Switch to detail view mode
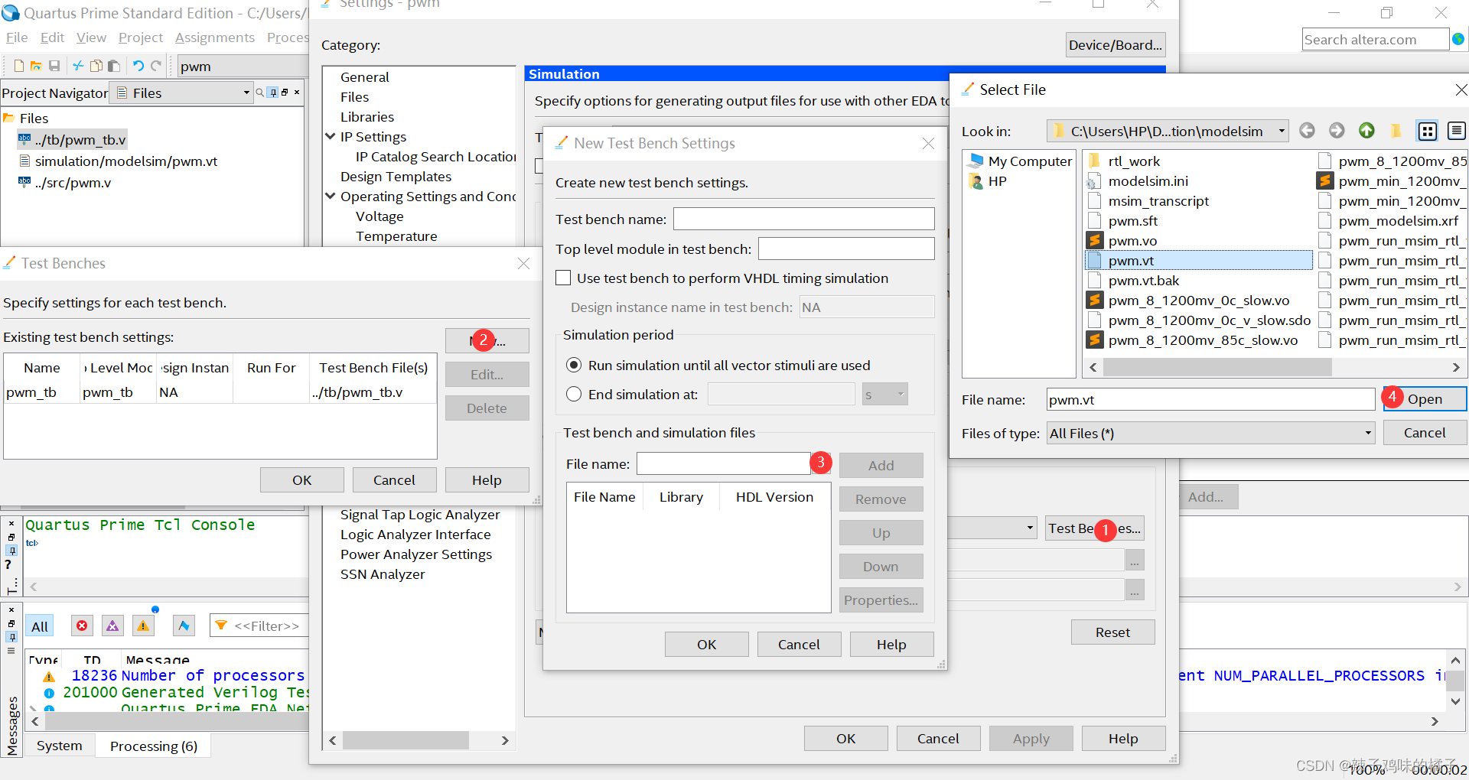 (x=1456, y=131)
